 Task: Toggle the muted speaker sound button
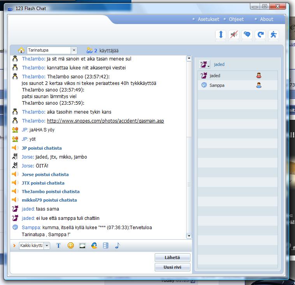tap(234, 35)
